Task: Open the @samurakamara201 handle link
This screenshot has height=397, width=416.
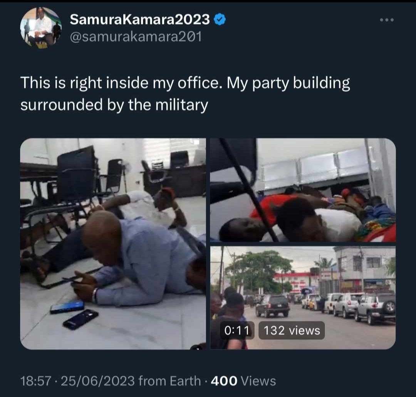Action: [x=136, y=37]
